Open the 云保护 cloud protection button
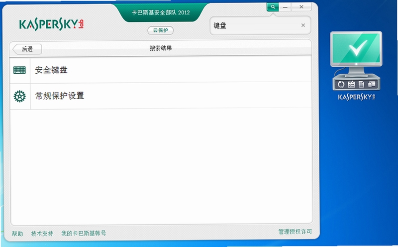 tap(160, 30)
